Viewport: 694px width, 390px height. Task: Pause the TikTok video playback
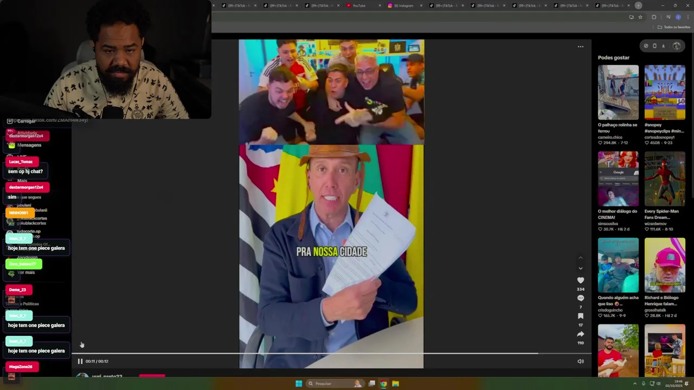tap(80, 361)
